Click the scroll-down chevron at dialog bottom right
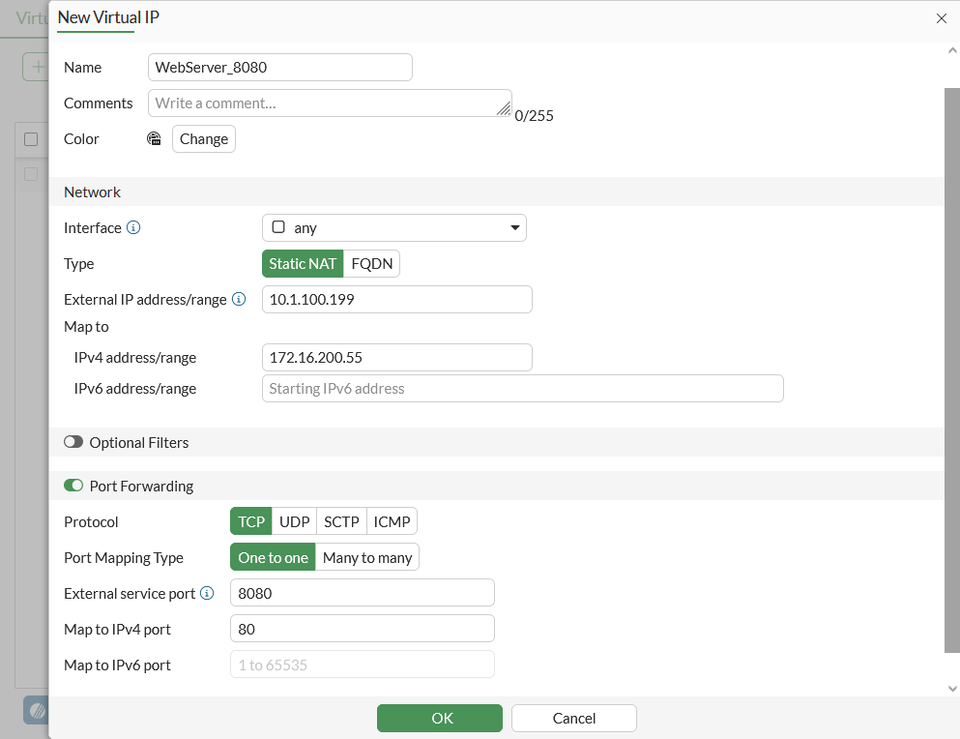This screenshot has width=960, height=739. pyautogui.click(x=952, y=688)
